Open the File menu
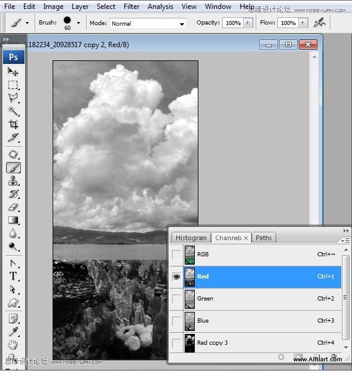 (x=10, y=7)
